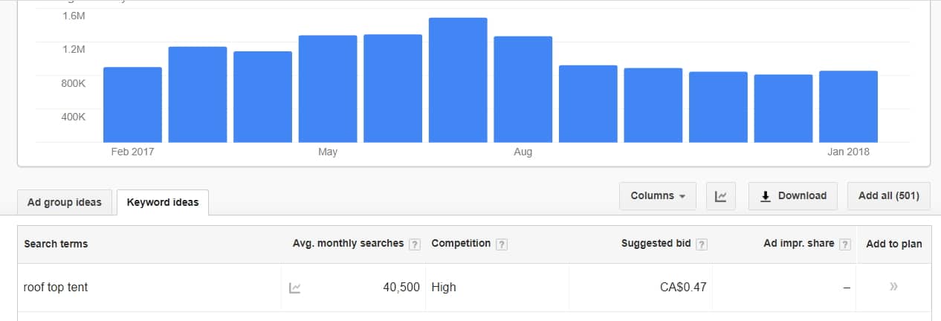Click help icon next to Avg. monthly searches
This screenshot has height=321, width=941.
pyautogui.click(x=415, y=244)
